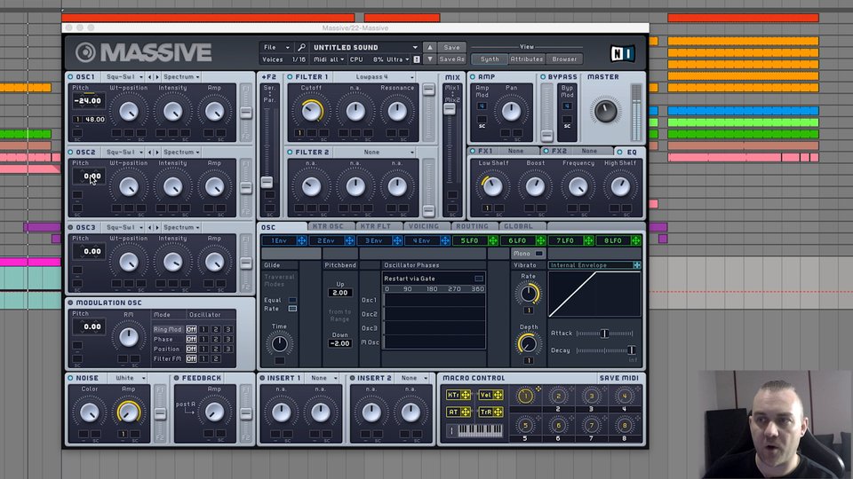Click the Browser view button
The height and width of the screenshot is (479, 853).
point(564,59)
